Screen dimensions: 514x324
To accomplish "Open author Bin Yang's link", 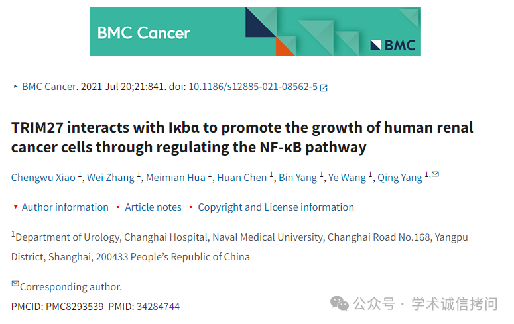I will click(x=298, y=177).
